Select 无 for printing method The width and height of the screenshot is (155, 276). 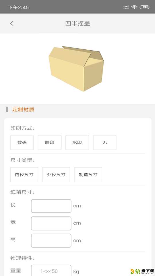(105, 143)
